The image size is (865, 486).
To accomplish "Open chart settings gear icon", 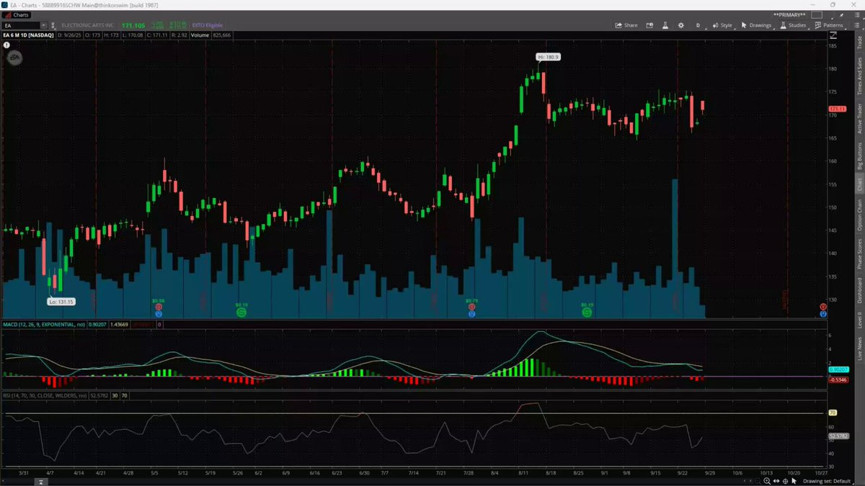I will pyautogui.click(x=681, y=25).
